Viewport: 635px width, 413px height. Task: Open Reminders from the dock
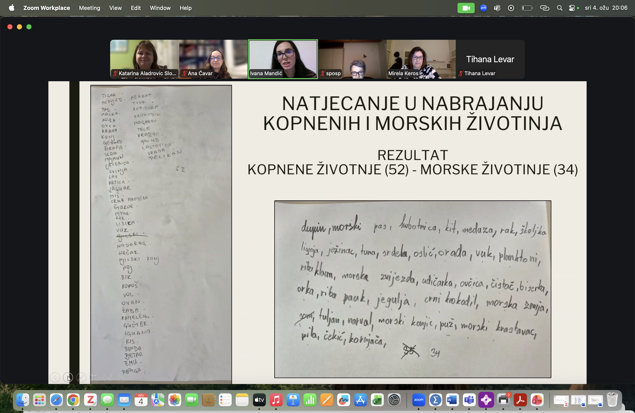pyautogui.click(x=226, y=400)
